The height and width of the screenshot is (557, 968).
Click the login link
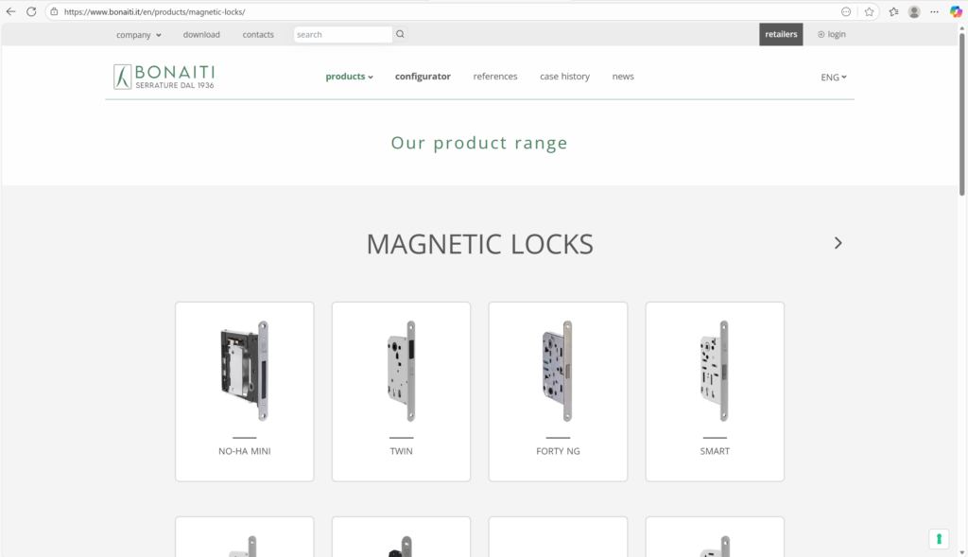point(832,34)
